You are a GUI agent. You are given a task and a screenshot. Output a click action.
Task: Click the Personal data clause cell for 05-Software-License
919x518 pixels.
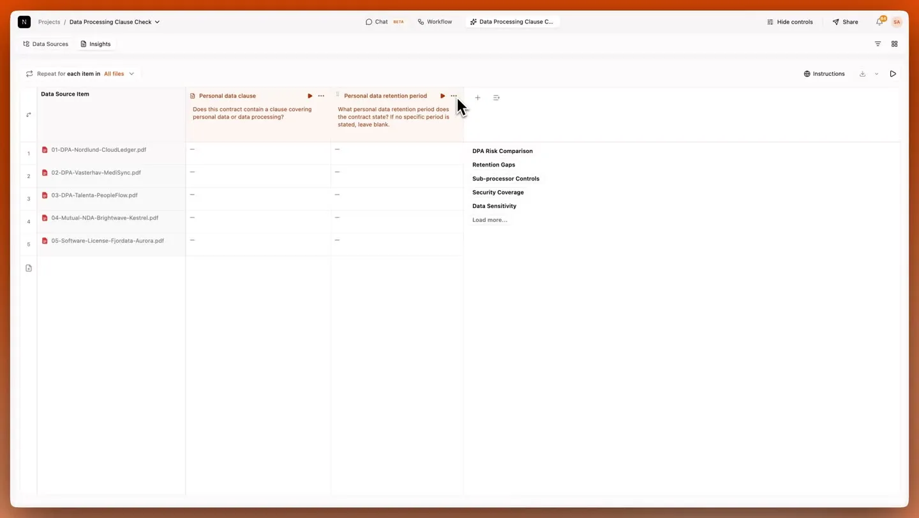tap(258, 244)
